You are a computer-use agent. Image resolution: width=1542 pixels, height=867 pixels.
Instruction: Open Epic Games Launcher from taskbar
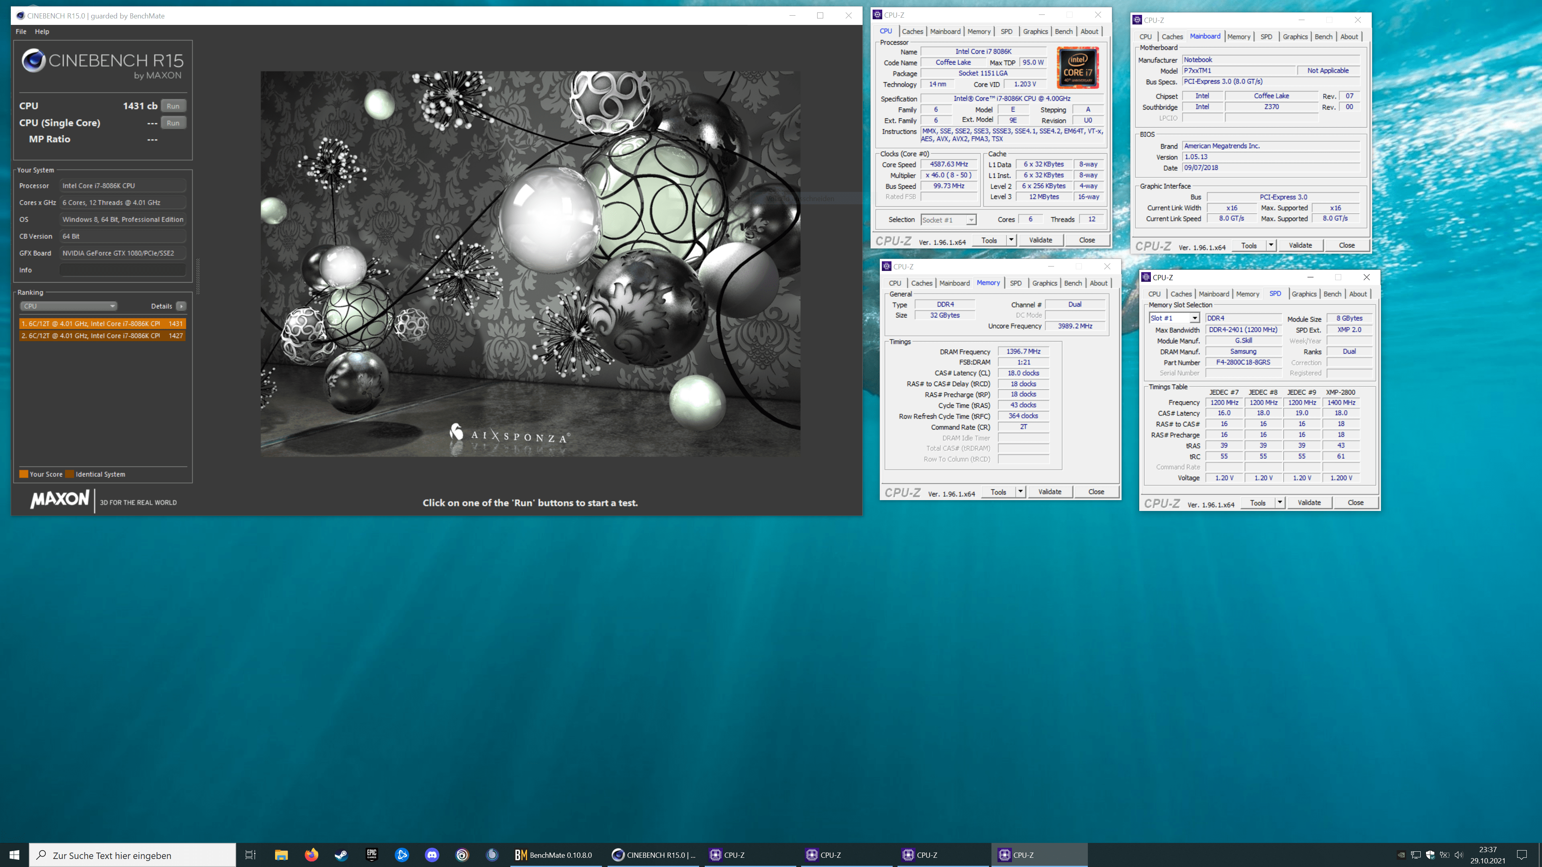pyautogui.click(x=372, y=855)
